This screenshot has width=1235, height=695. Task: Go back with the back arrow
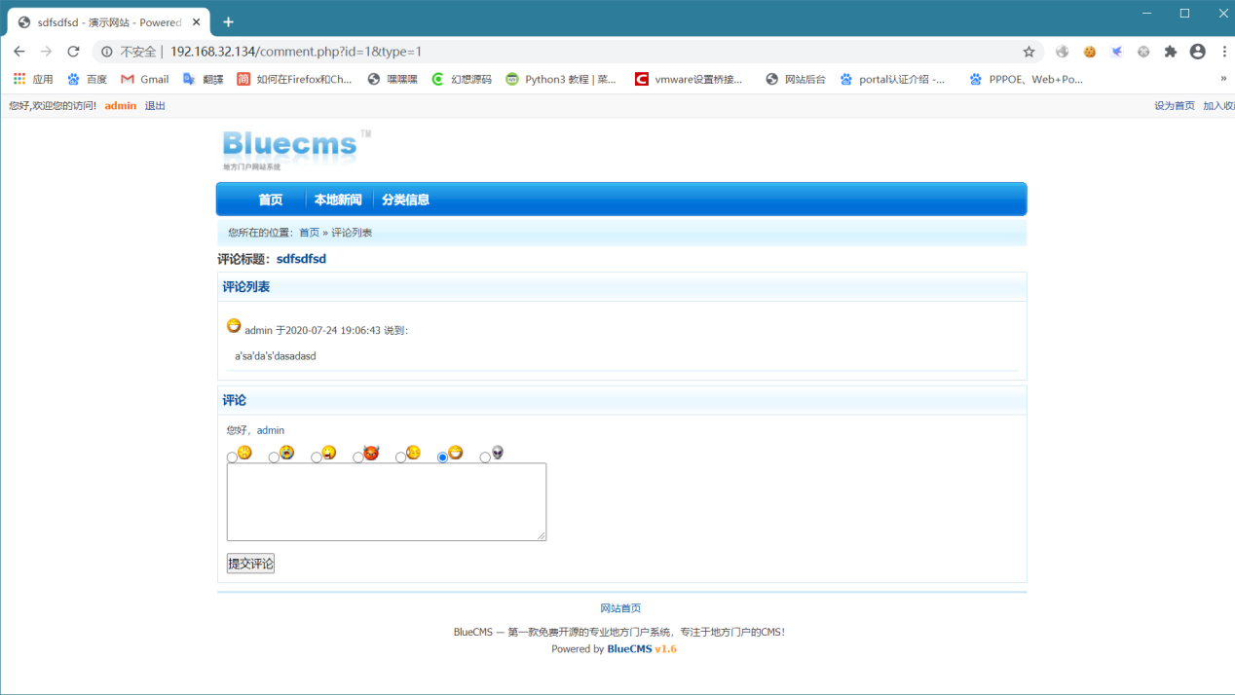pos(19,52)
